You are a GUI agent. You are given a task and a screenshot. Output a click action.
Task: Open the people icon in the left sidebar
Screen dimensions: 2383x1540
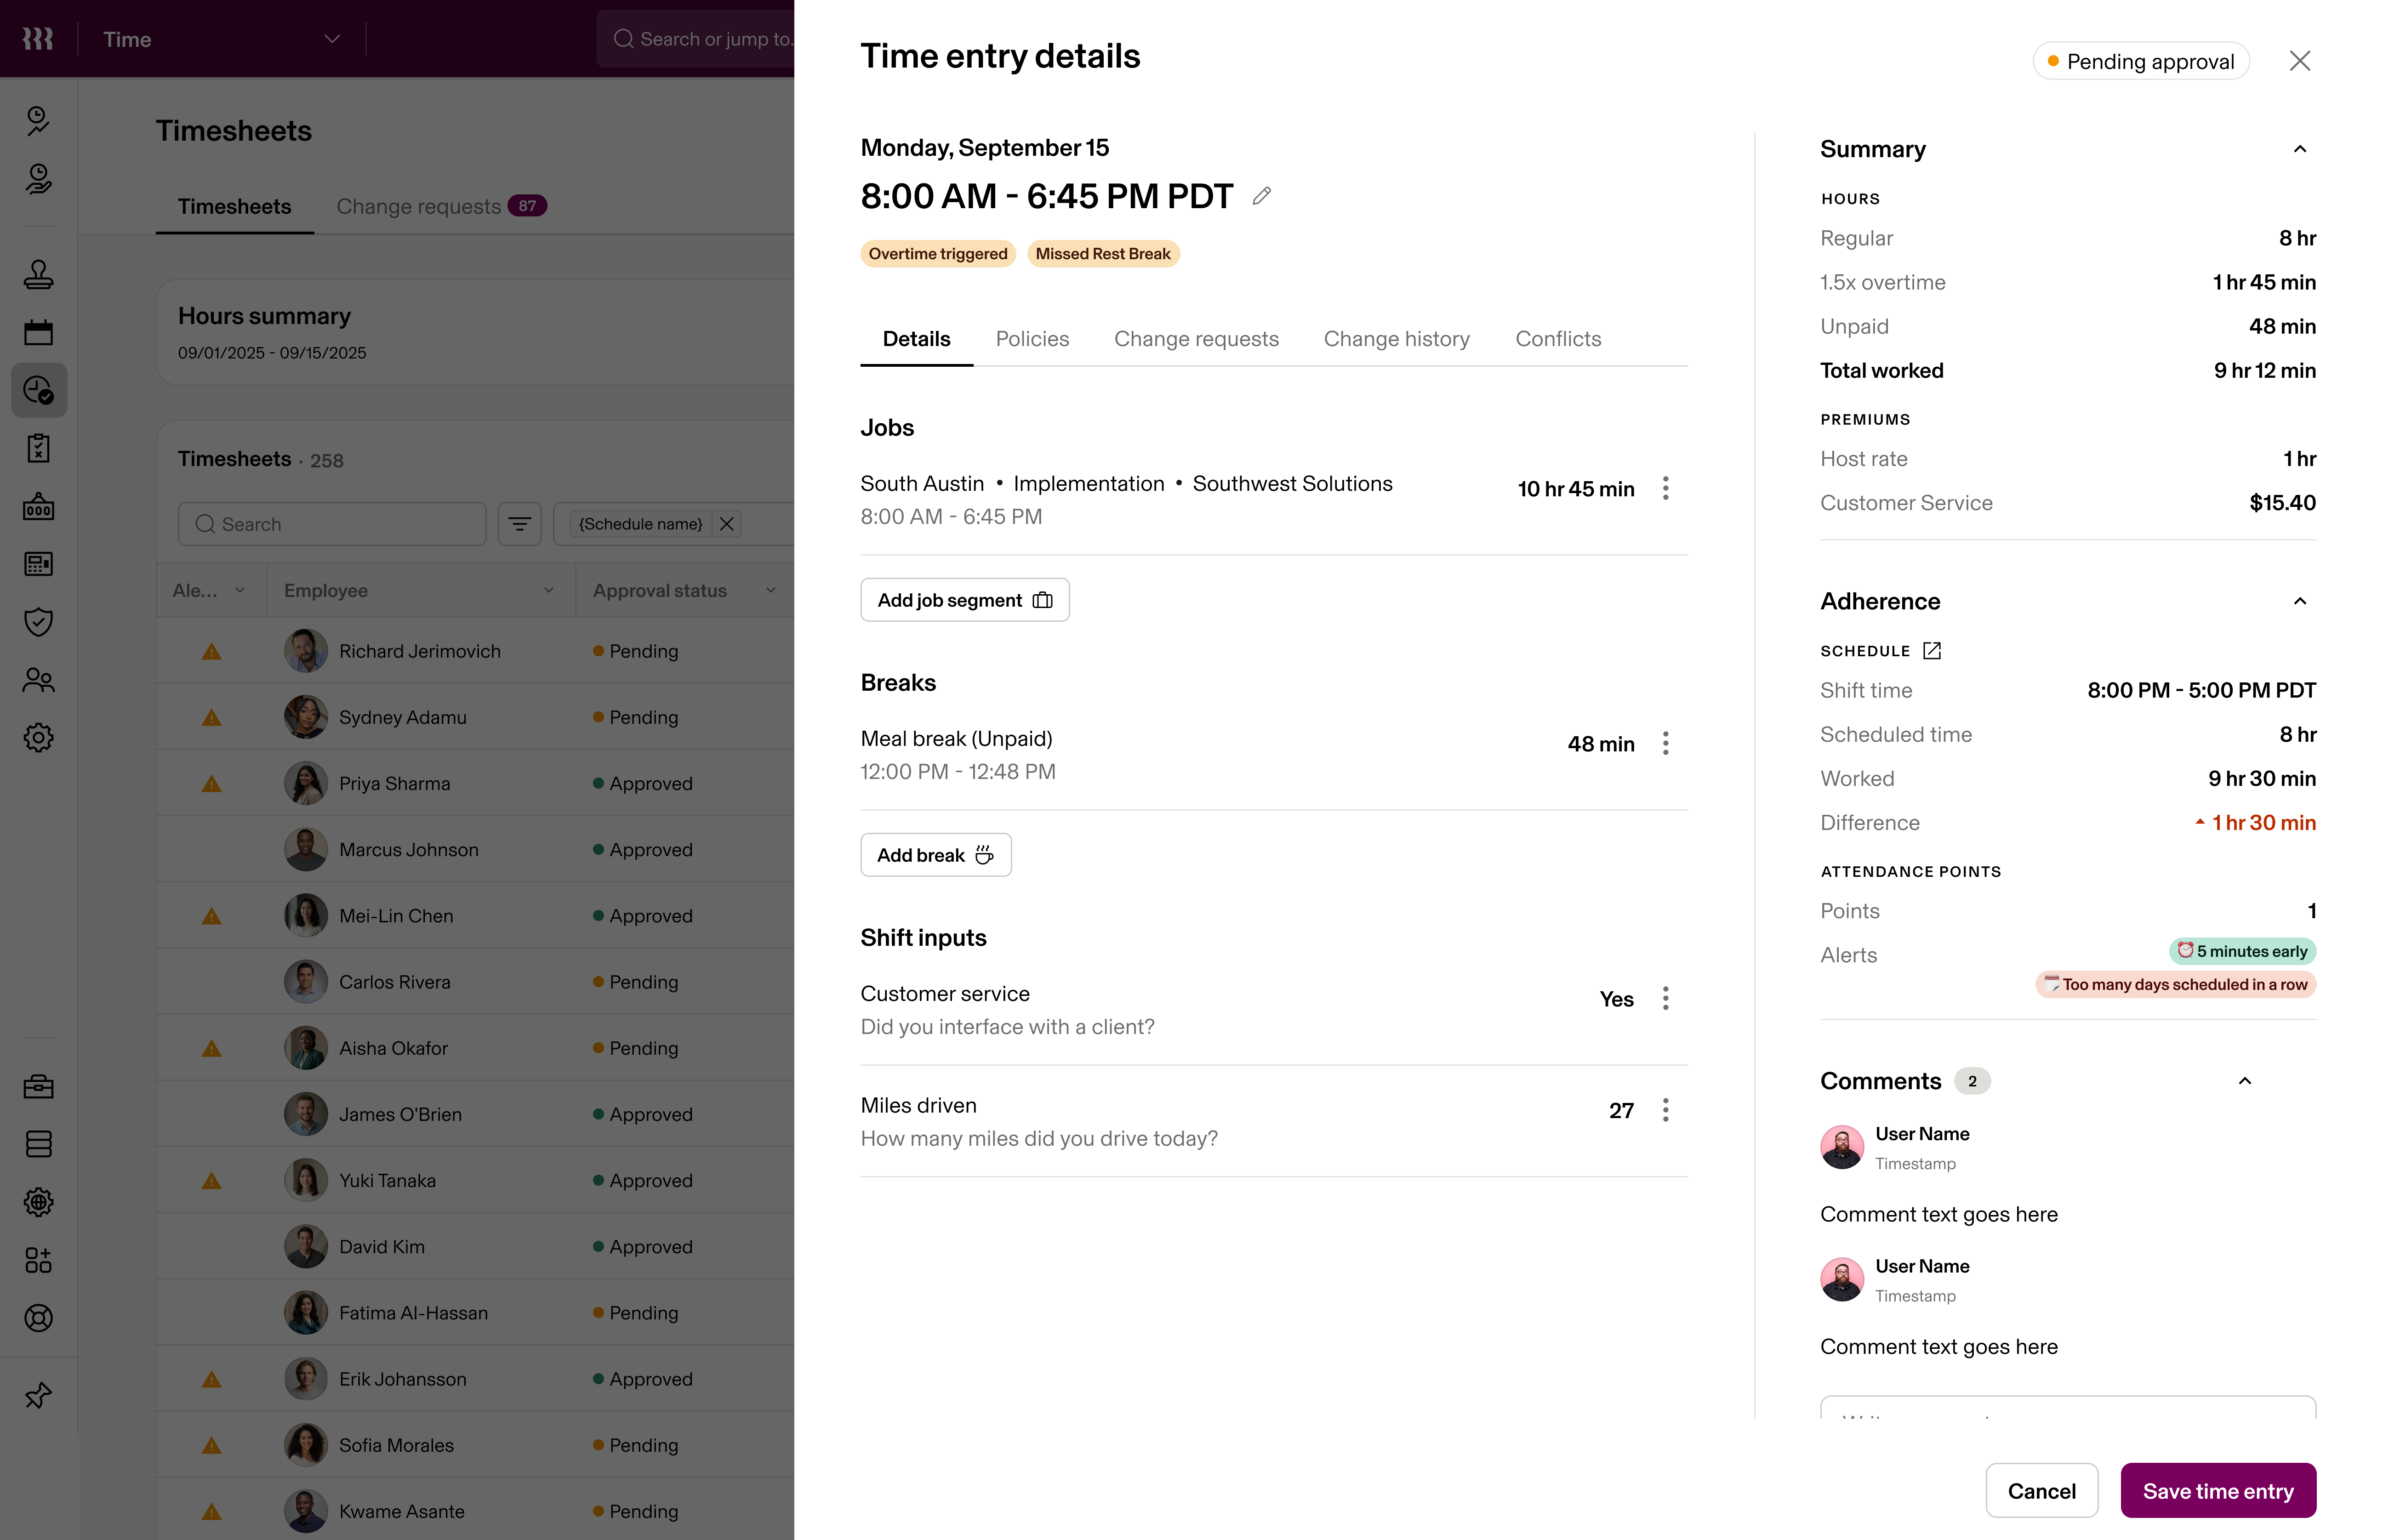click(38, 680)
